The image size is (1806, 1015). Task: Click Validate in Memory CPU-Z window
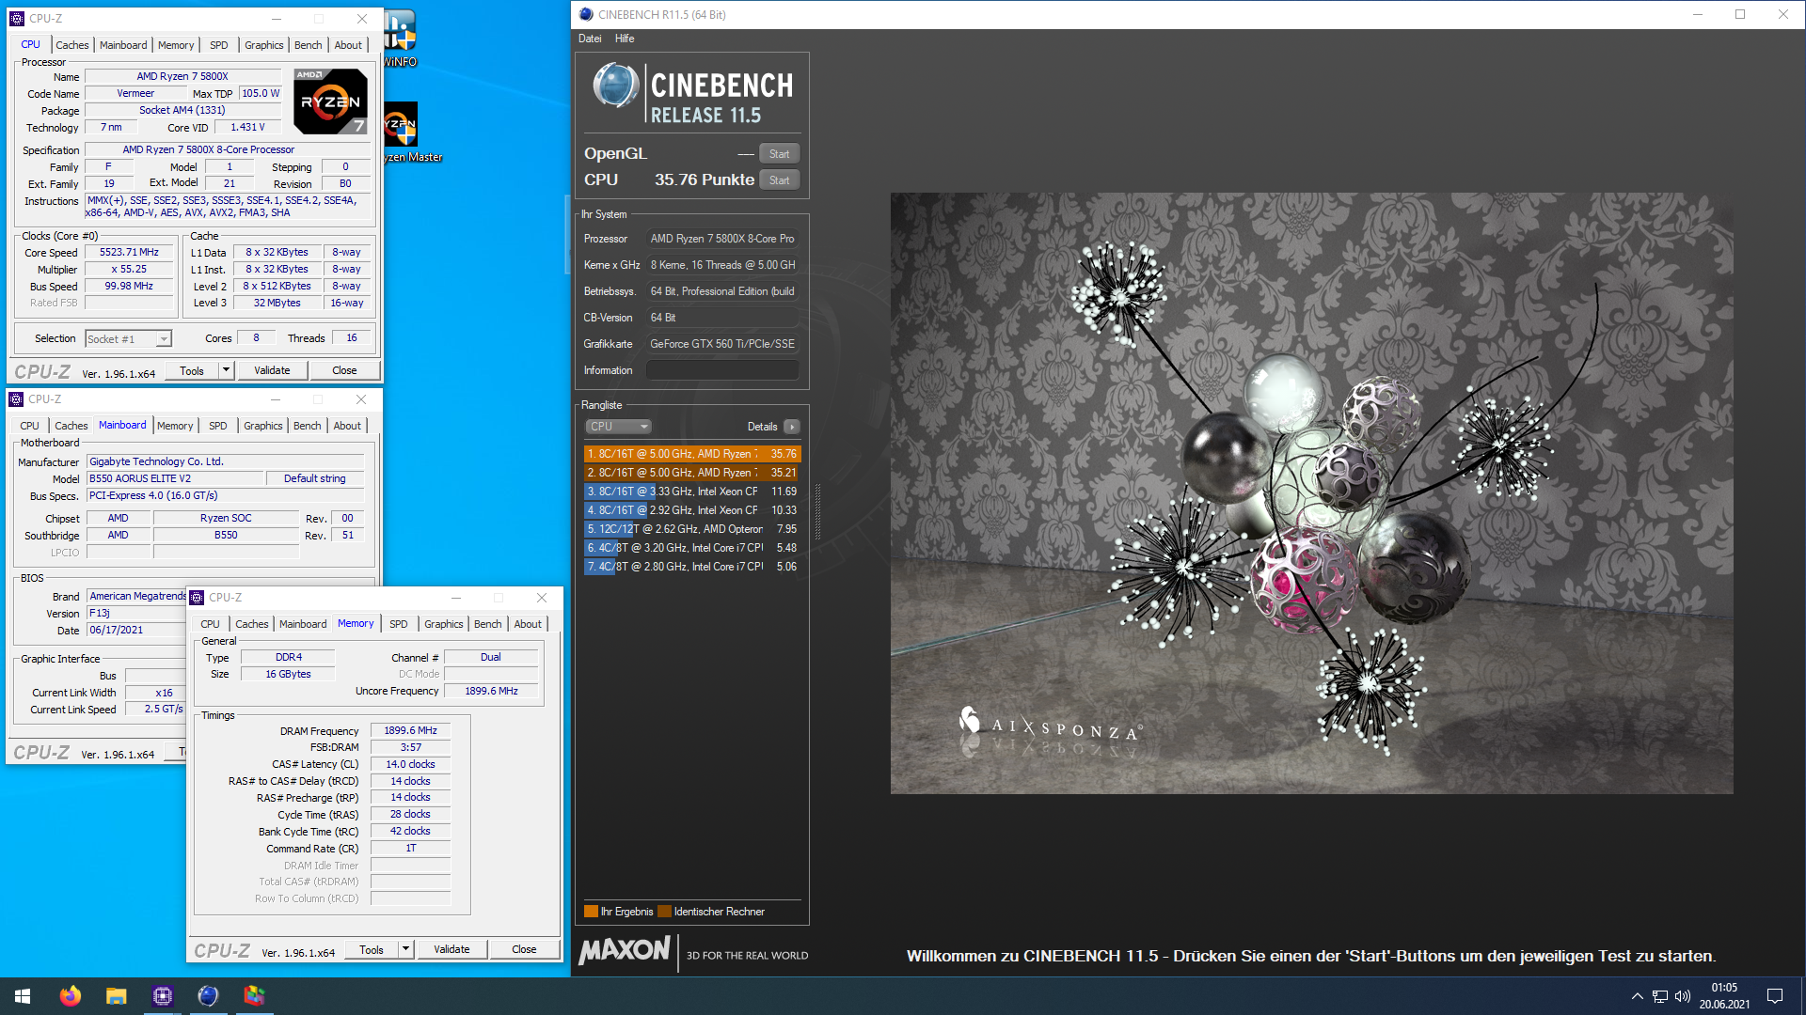pyautogui.click(x=451, y=949)
